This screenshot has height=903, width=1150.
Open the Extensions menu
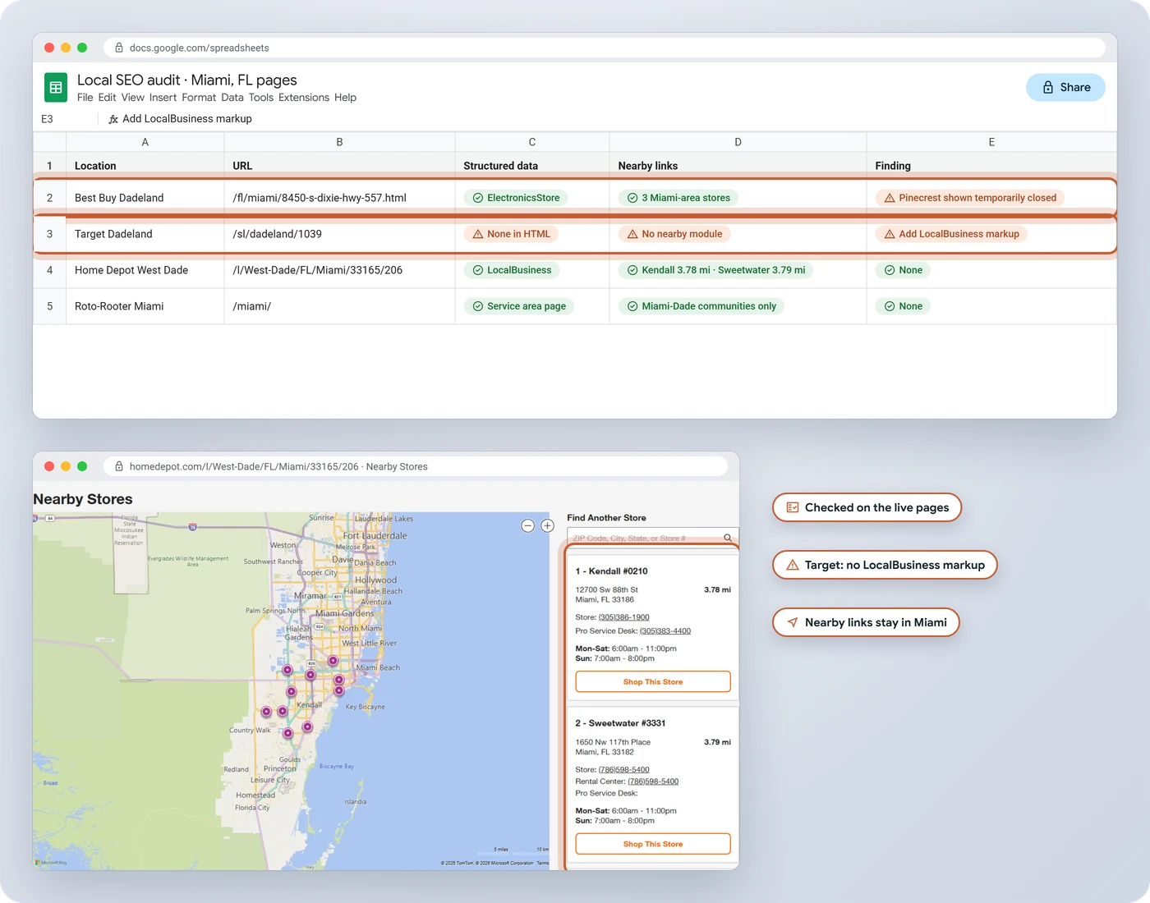304,97
